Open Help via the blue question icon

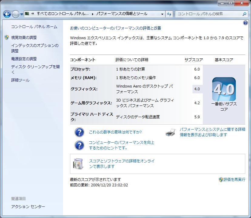(246, 23)
